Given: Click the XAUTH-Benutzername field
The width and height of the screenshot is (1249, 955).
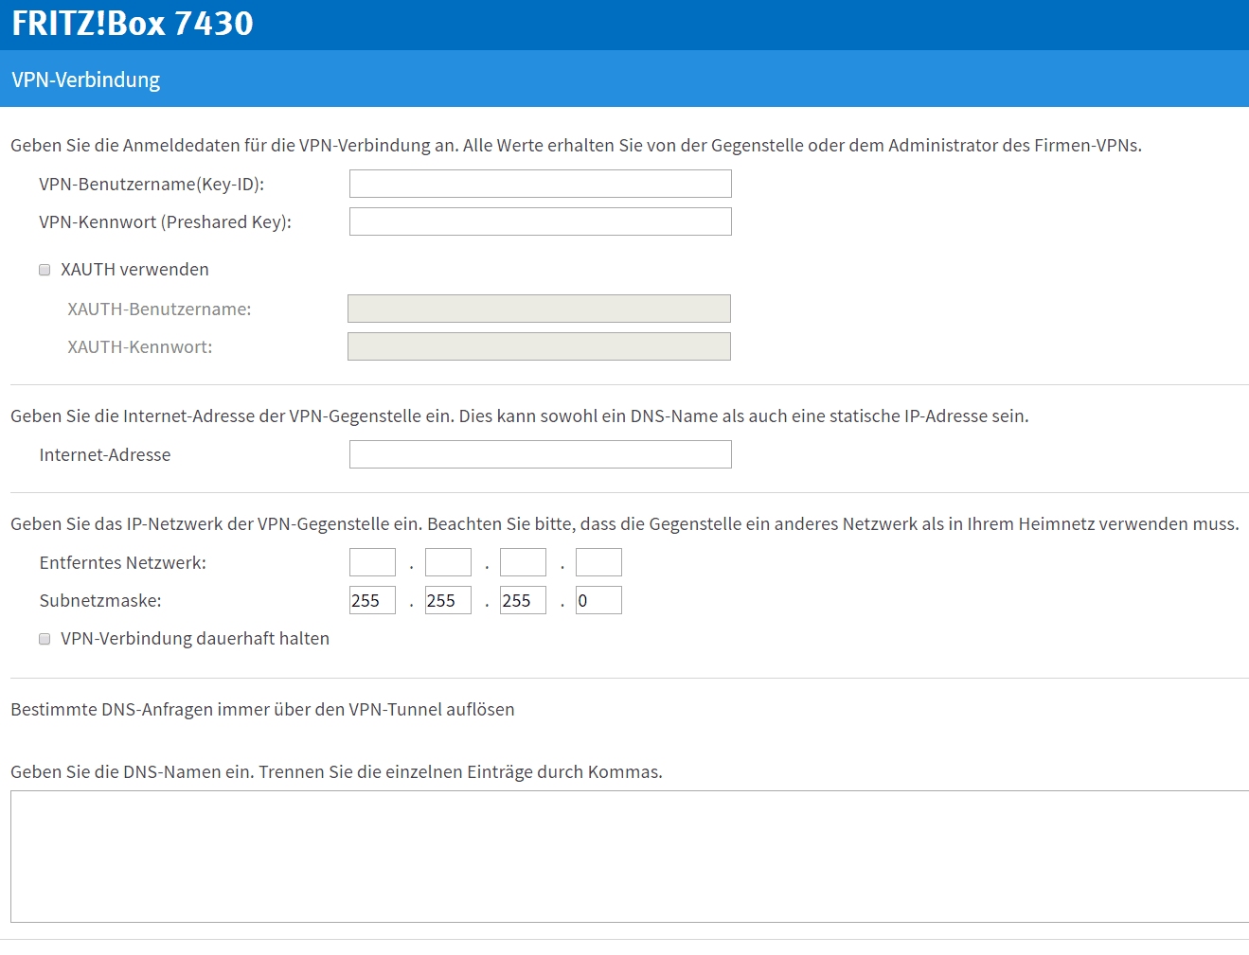Looking at the screenshot, I should (x=539, y=309).
